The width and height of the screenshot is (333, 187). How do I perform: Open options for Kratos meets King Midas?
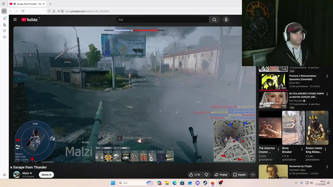[325, 149]
